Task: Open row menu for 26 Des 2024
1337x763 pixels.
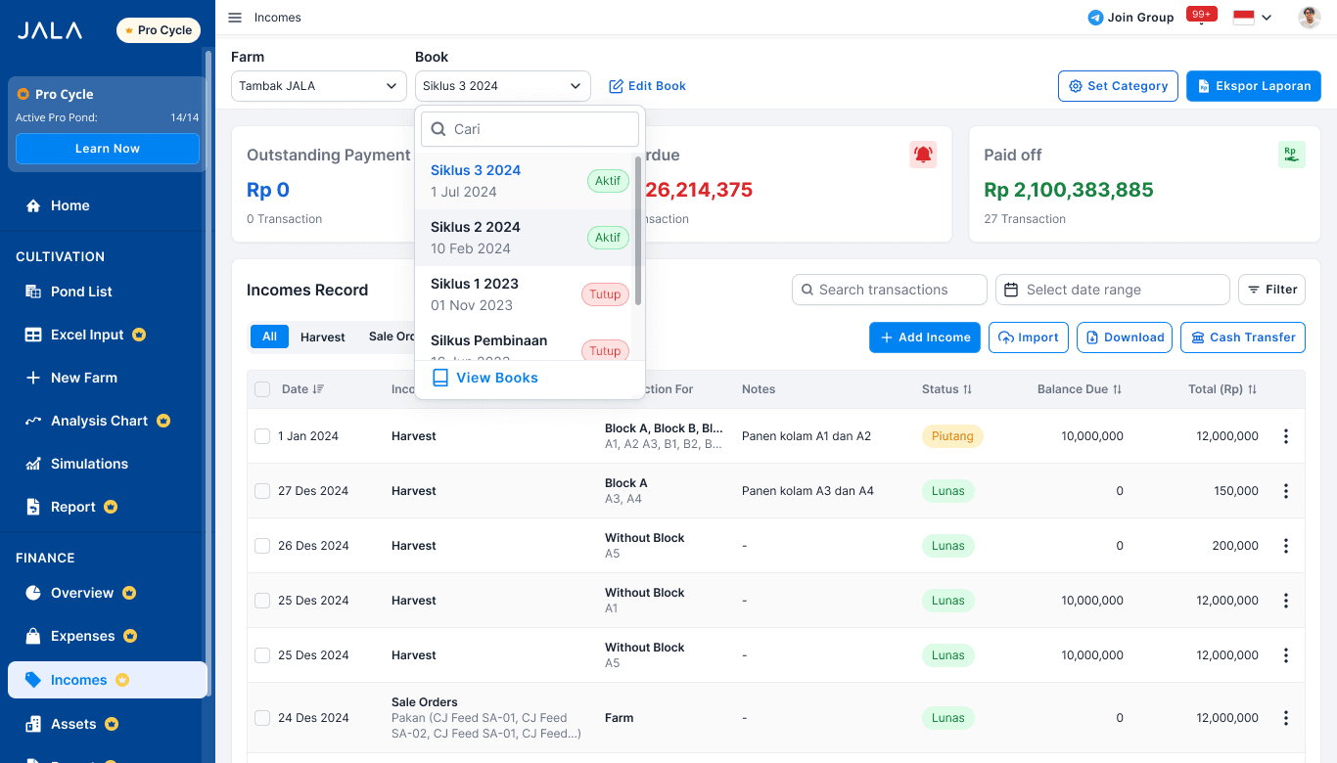Action: tap(1286, 546)
